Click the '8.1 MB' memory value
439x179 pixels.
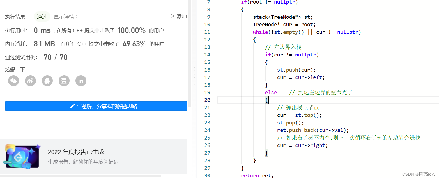coord(44,44)
